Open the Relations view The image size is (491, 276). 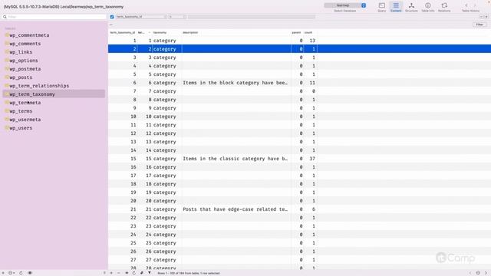(444, 7)
